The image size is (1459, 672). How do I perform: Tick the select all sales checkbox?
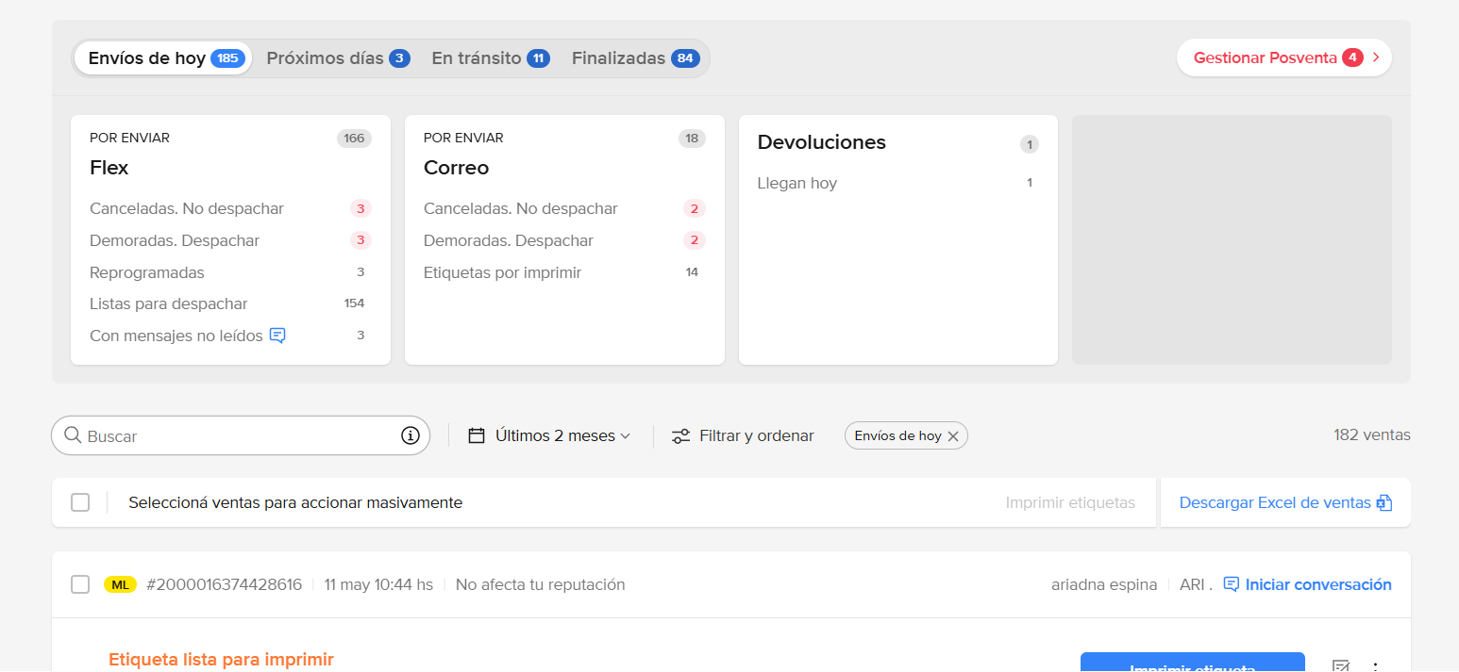(80, 502)
